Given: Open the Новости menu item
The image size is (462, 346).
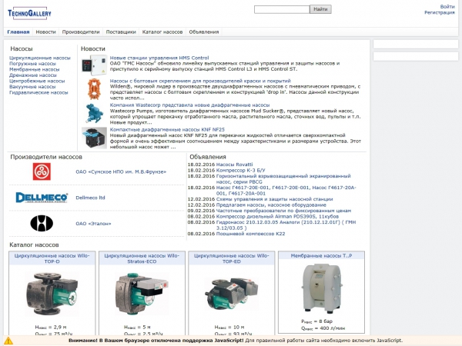Looking at the screenshot, I should tap(45, 32).
